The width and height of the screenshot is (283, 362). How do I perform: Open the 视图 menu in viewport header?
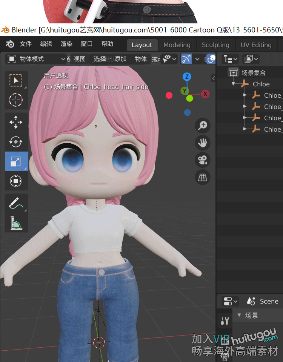80,59
